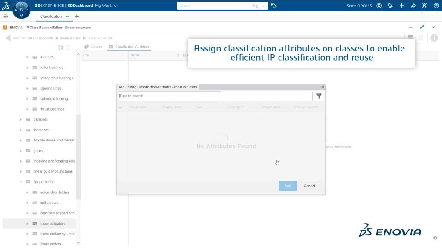Select the Classification tab
Viewport: 442px width, 248px height.
click(51, 17)
